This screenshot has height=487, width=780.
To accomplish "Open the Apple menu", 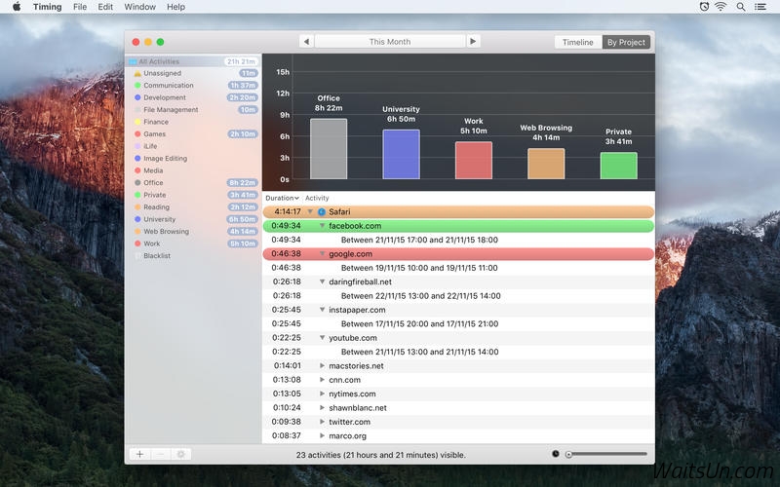I will click(17, 7).
